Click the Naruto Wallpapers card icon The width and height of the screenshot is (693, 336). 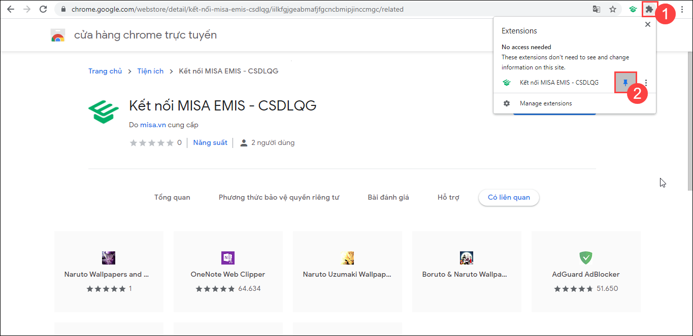(x=109, y=257)
